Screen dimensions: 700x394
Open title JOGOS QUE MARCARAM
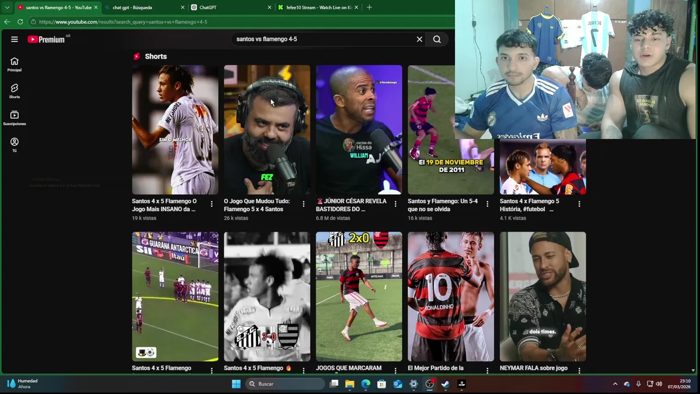click(348, 368)
